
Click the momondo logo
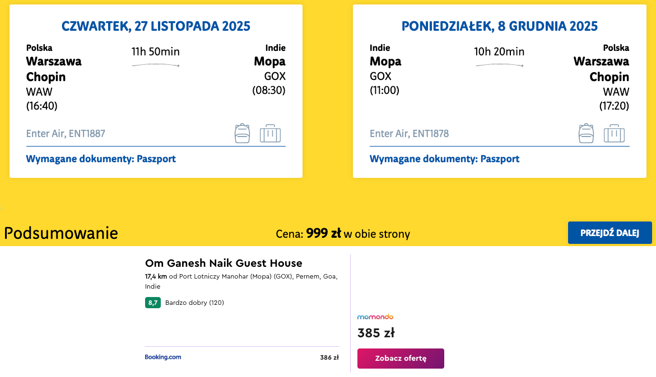[x=375, y=317]
